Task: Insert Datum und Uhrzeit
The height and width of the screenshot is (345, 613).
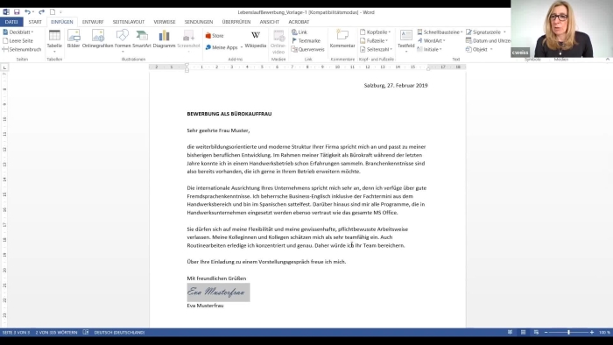Action: coord(489,40)
